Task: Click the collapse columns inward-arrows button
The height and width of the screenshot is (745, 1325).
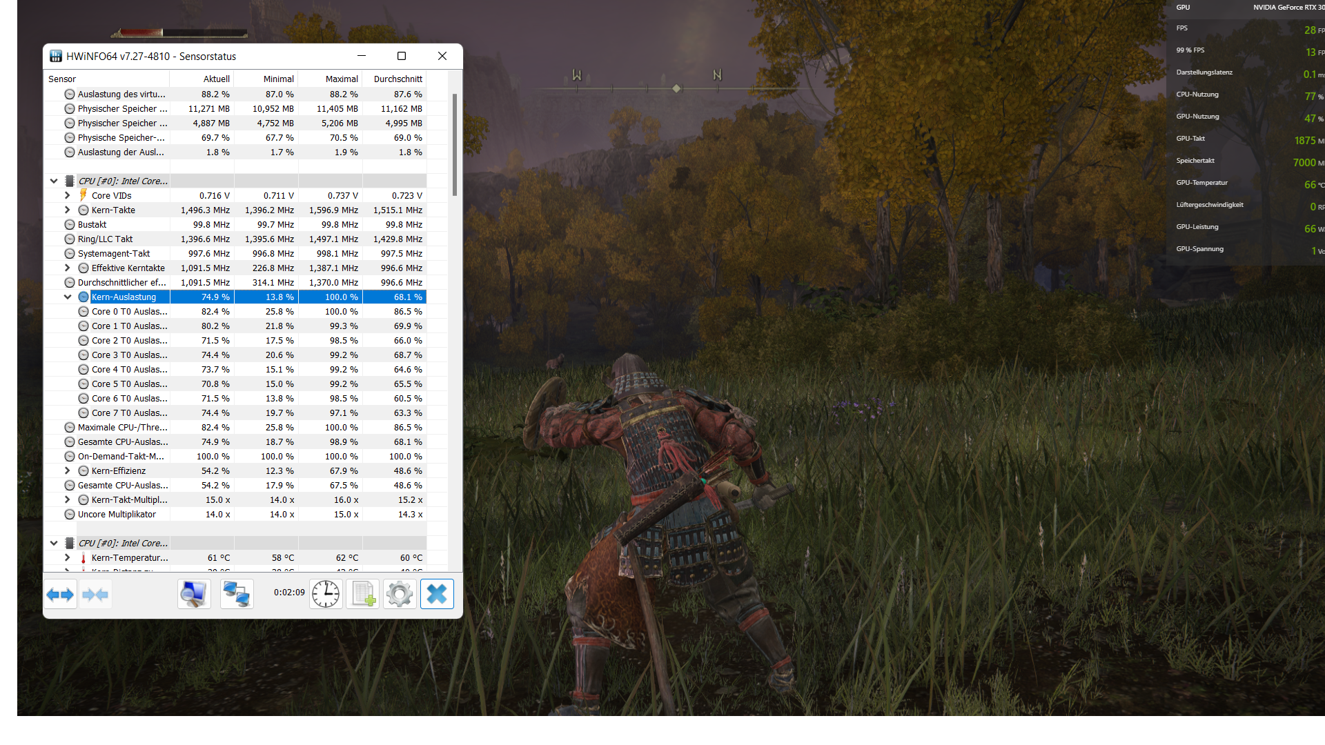Action: (95, 595)
